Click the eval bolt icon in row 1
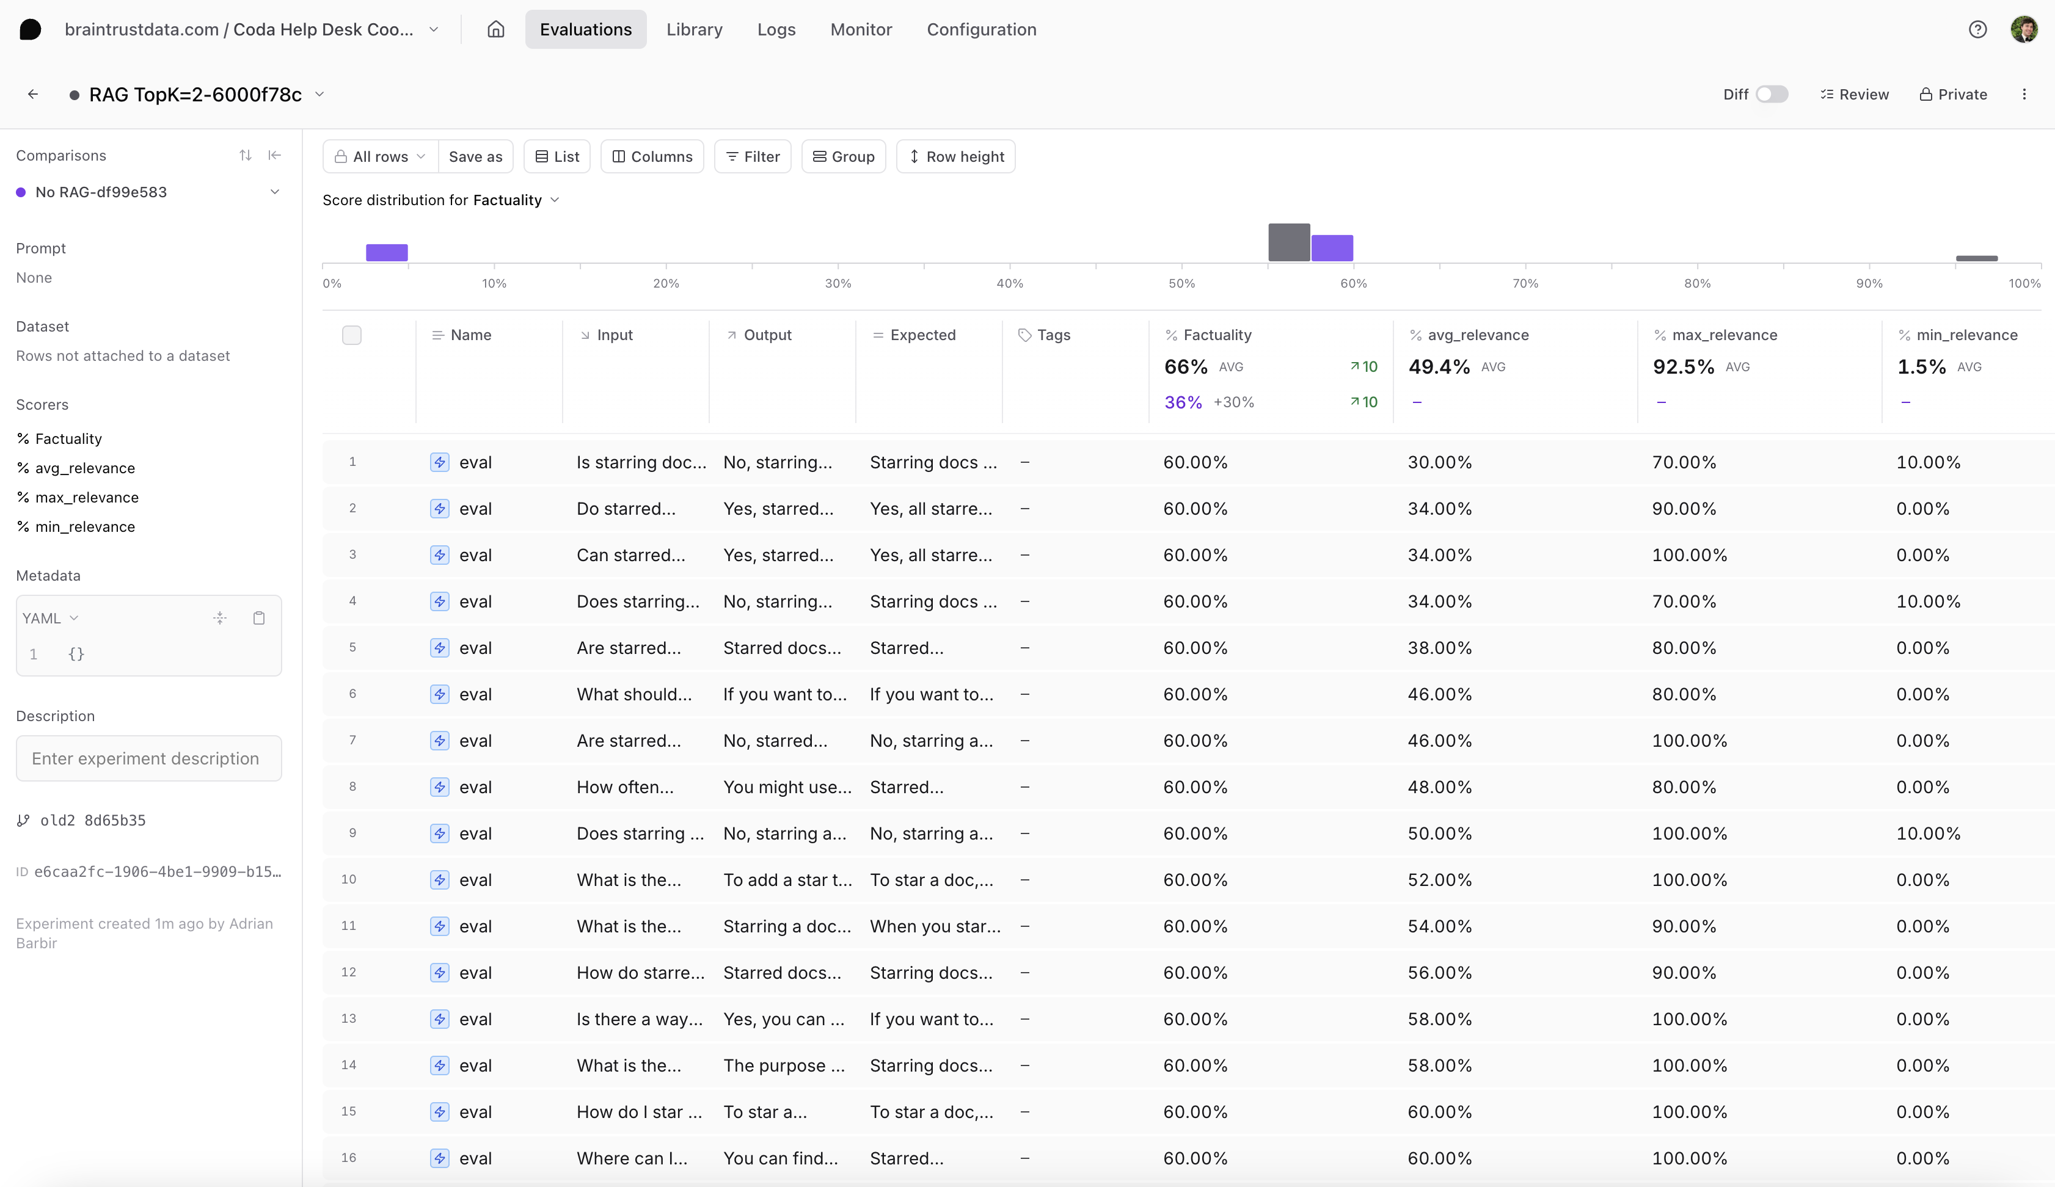This screenshot has height=1187, width=2055. 440,462
